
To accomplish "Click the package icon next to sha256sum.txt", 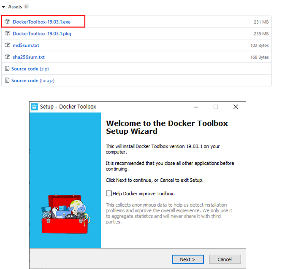I will [x=7, y=57].
